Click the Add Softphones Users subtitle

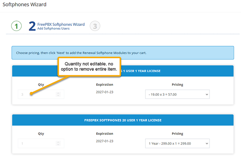pyautogui.click(x=53, y=29)
